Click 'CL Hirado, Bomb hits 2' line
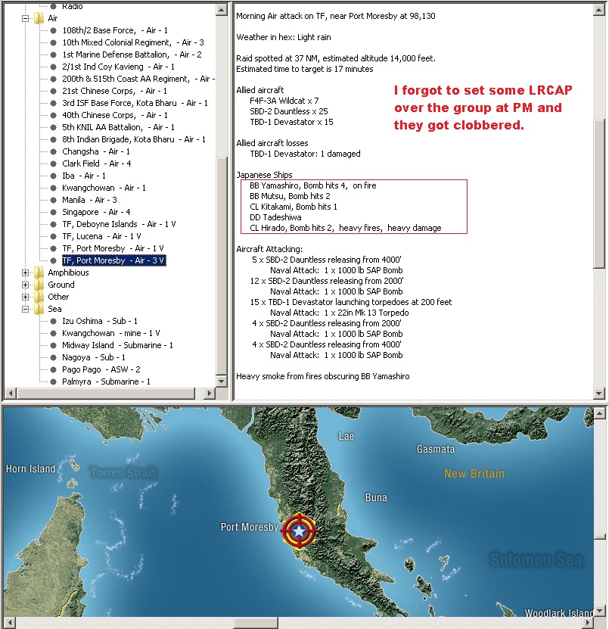 [x=345, y=228]
